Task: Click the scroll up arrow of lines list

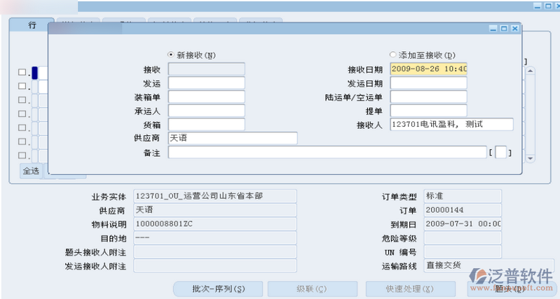Action: [531, 71]
